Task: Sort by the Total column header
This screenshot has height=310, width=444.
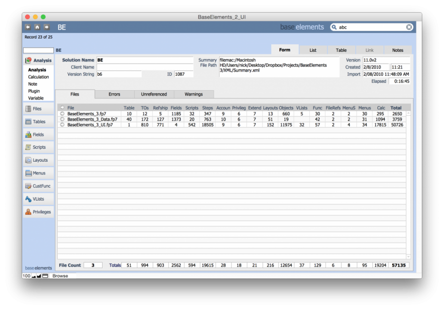Action: click(x=396, y=107)
